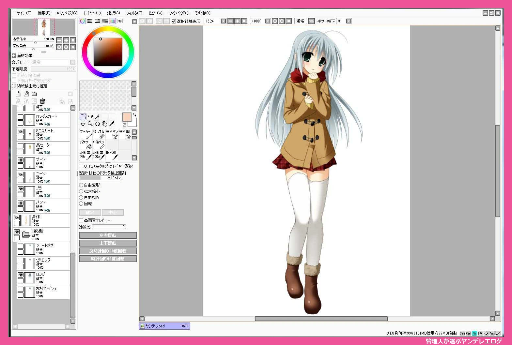Image resolution: width=512 pixels, height=345 pixels.
Task: Create a new layer folder
Action: point(34,94)
